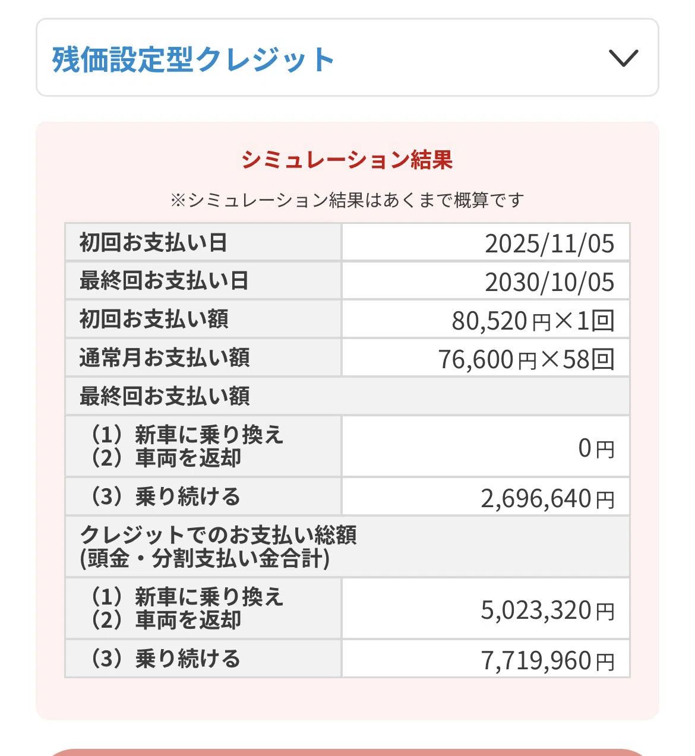Click the pink button at bottom edge
The image size is (695, 756).
pos(347,752)
